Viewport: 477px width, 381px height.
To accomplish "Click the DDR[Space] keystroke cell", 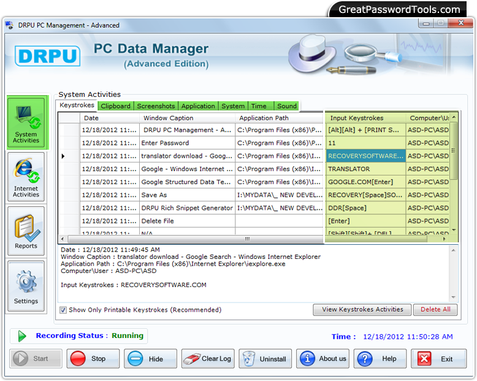I will pos(365,208).
